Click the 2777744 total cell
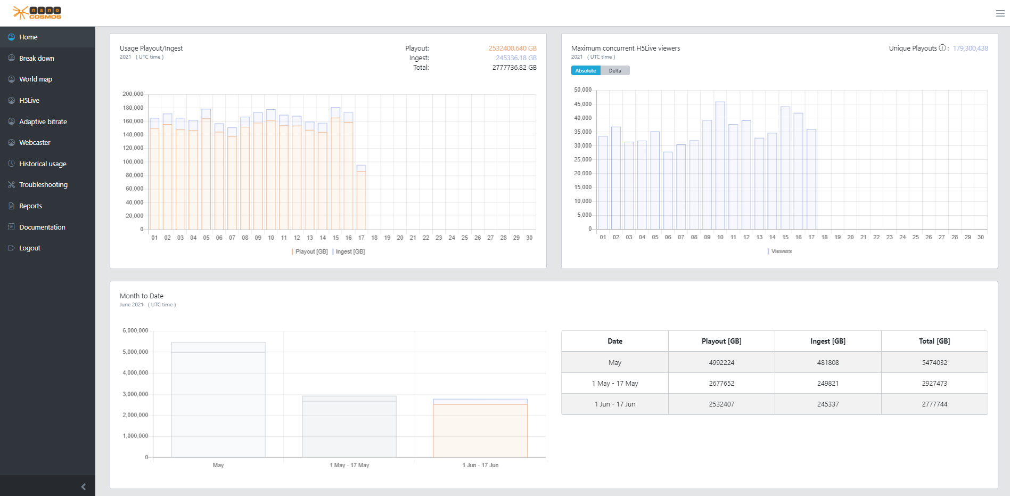 pyautogui.click(x=934, y=404)
